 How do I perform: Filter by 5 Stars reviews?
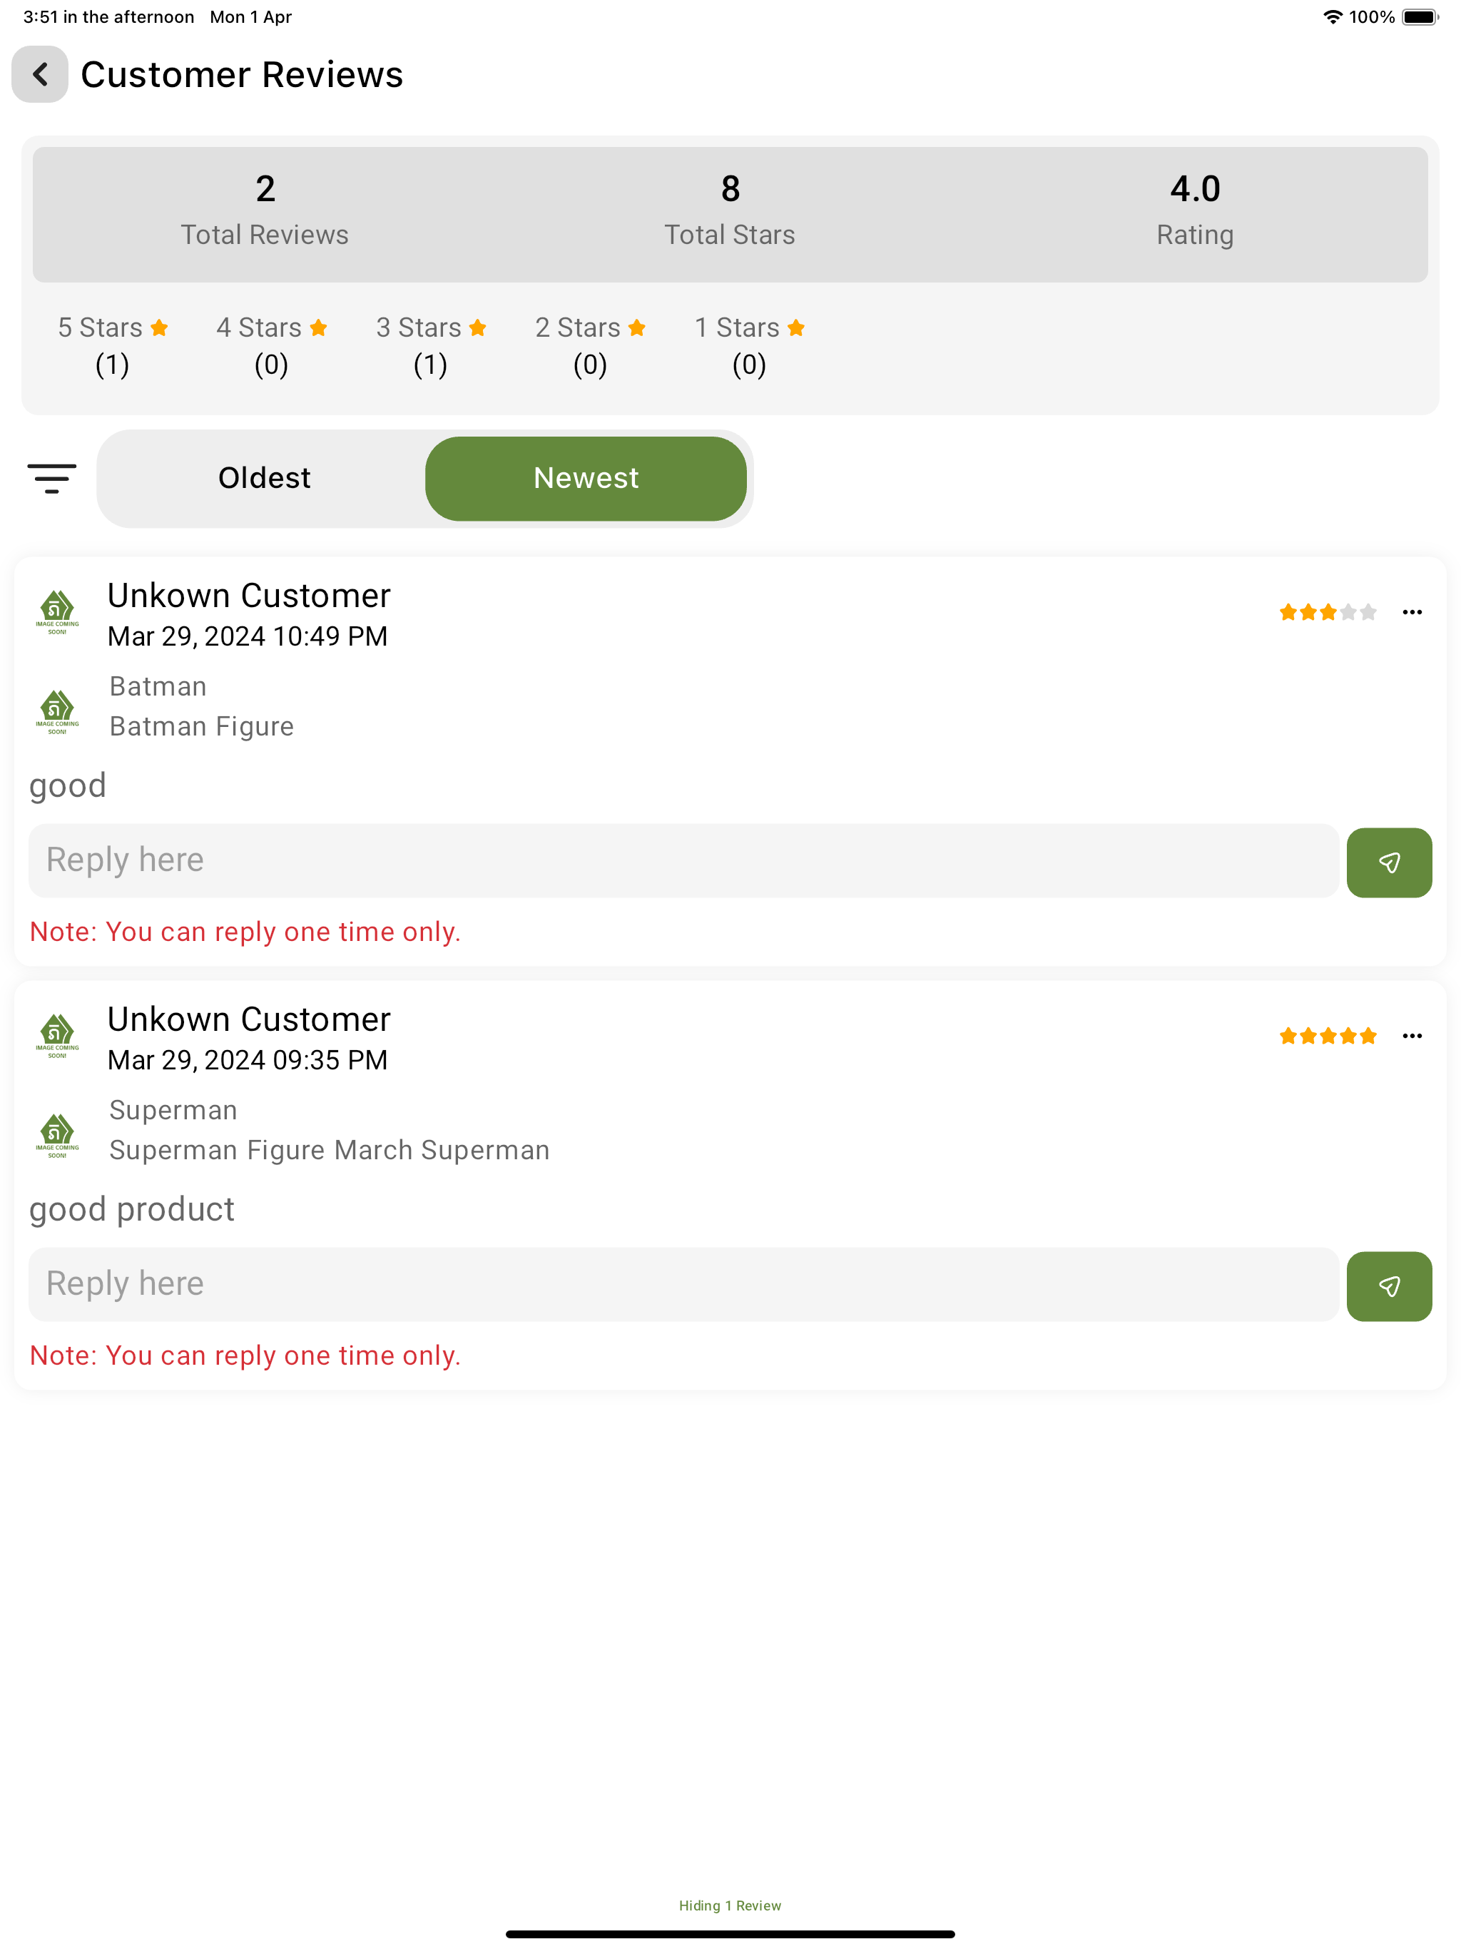(x=113, y=345)
